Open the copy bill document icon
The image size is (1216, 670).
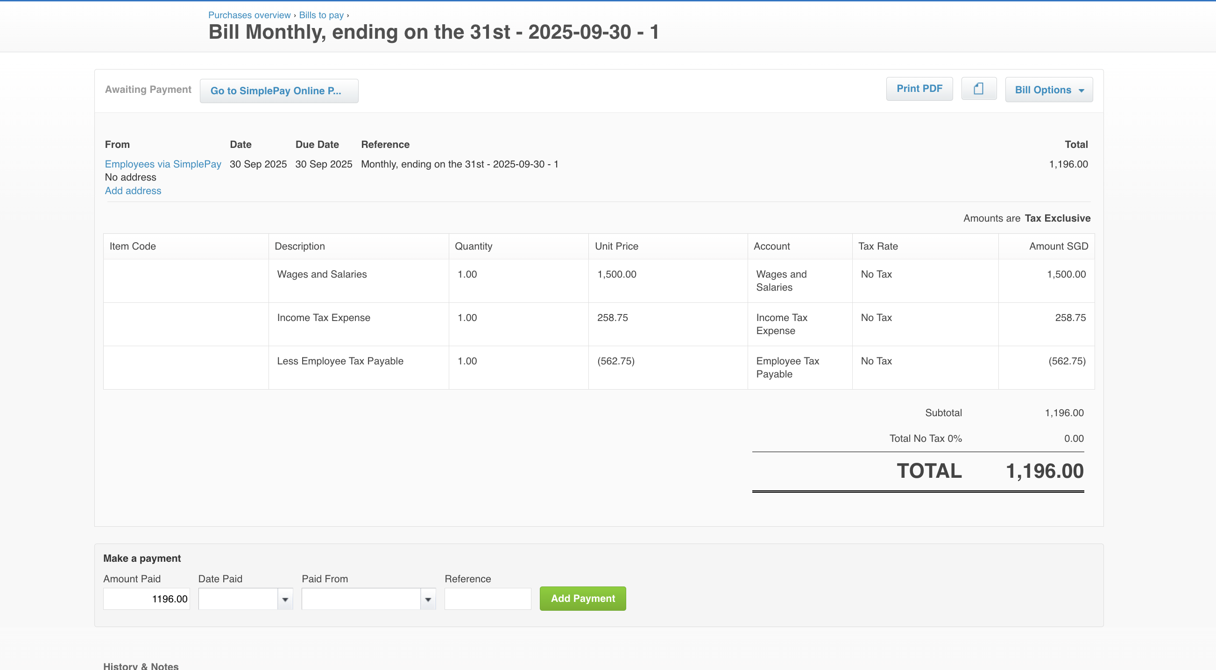tap(979, 89)
